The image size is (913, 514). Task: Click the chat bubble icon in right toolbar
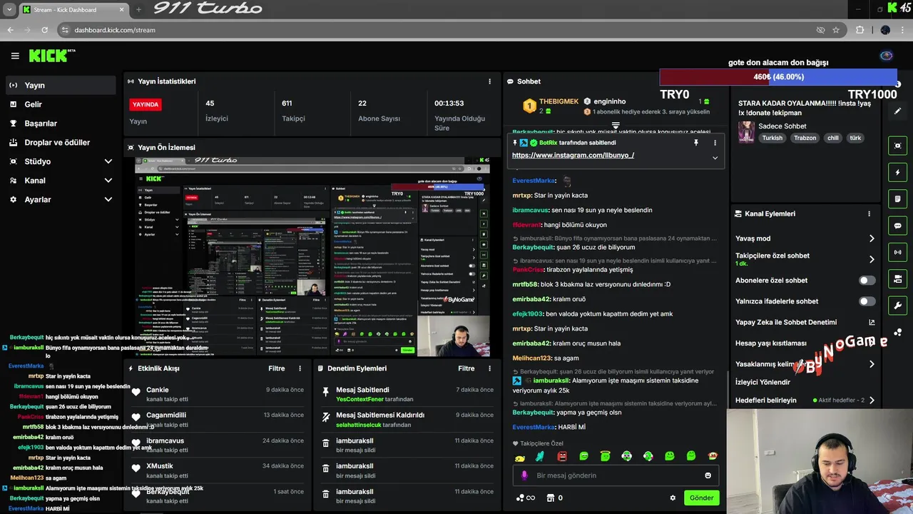(897, 226)
